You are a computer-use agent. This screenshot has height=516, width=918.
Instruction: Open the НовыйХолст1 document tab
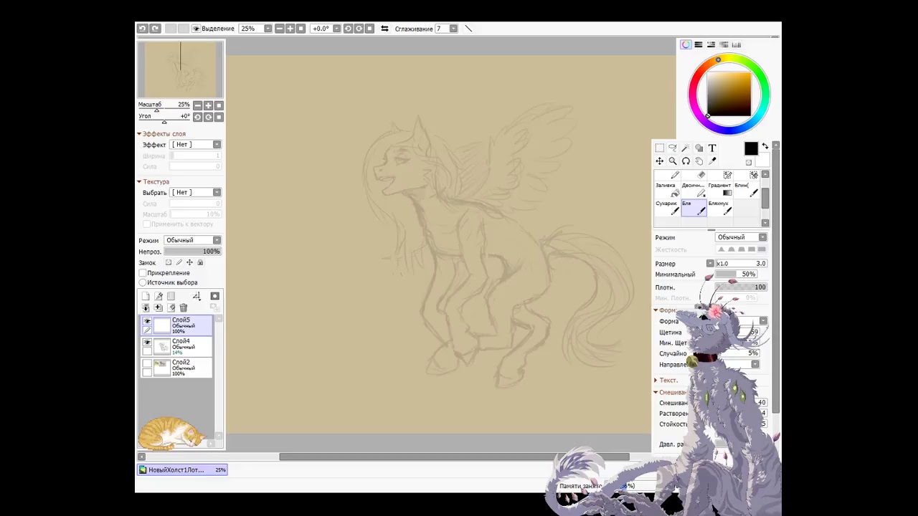pos(182,470)
